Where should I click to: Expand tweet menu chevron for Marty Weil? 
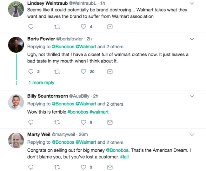pyautogui.click(x=191, y=135)
